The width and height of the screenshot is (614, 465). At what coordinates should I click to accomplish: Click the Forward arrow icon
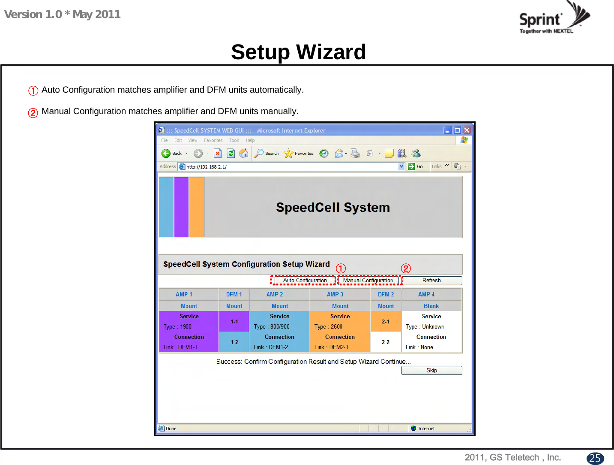click(198, 154)
